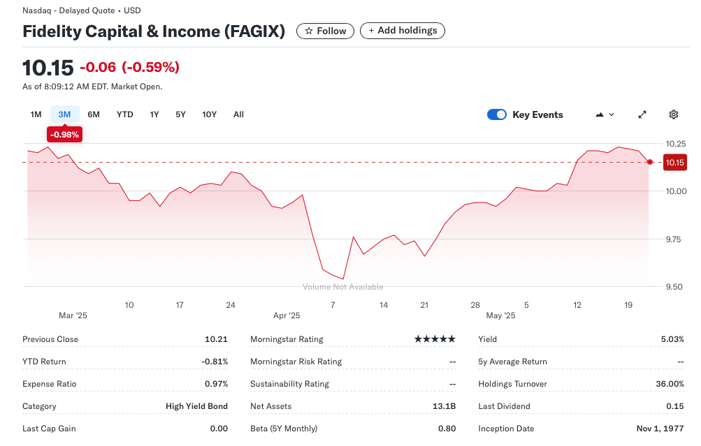Click the Holdings Turnover value 36.00%
Viewport: 701px width, 446px height.
[670, 384]
